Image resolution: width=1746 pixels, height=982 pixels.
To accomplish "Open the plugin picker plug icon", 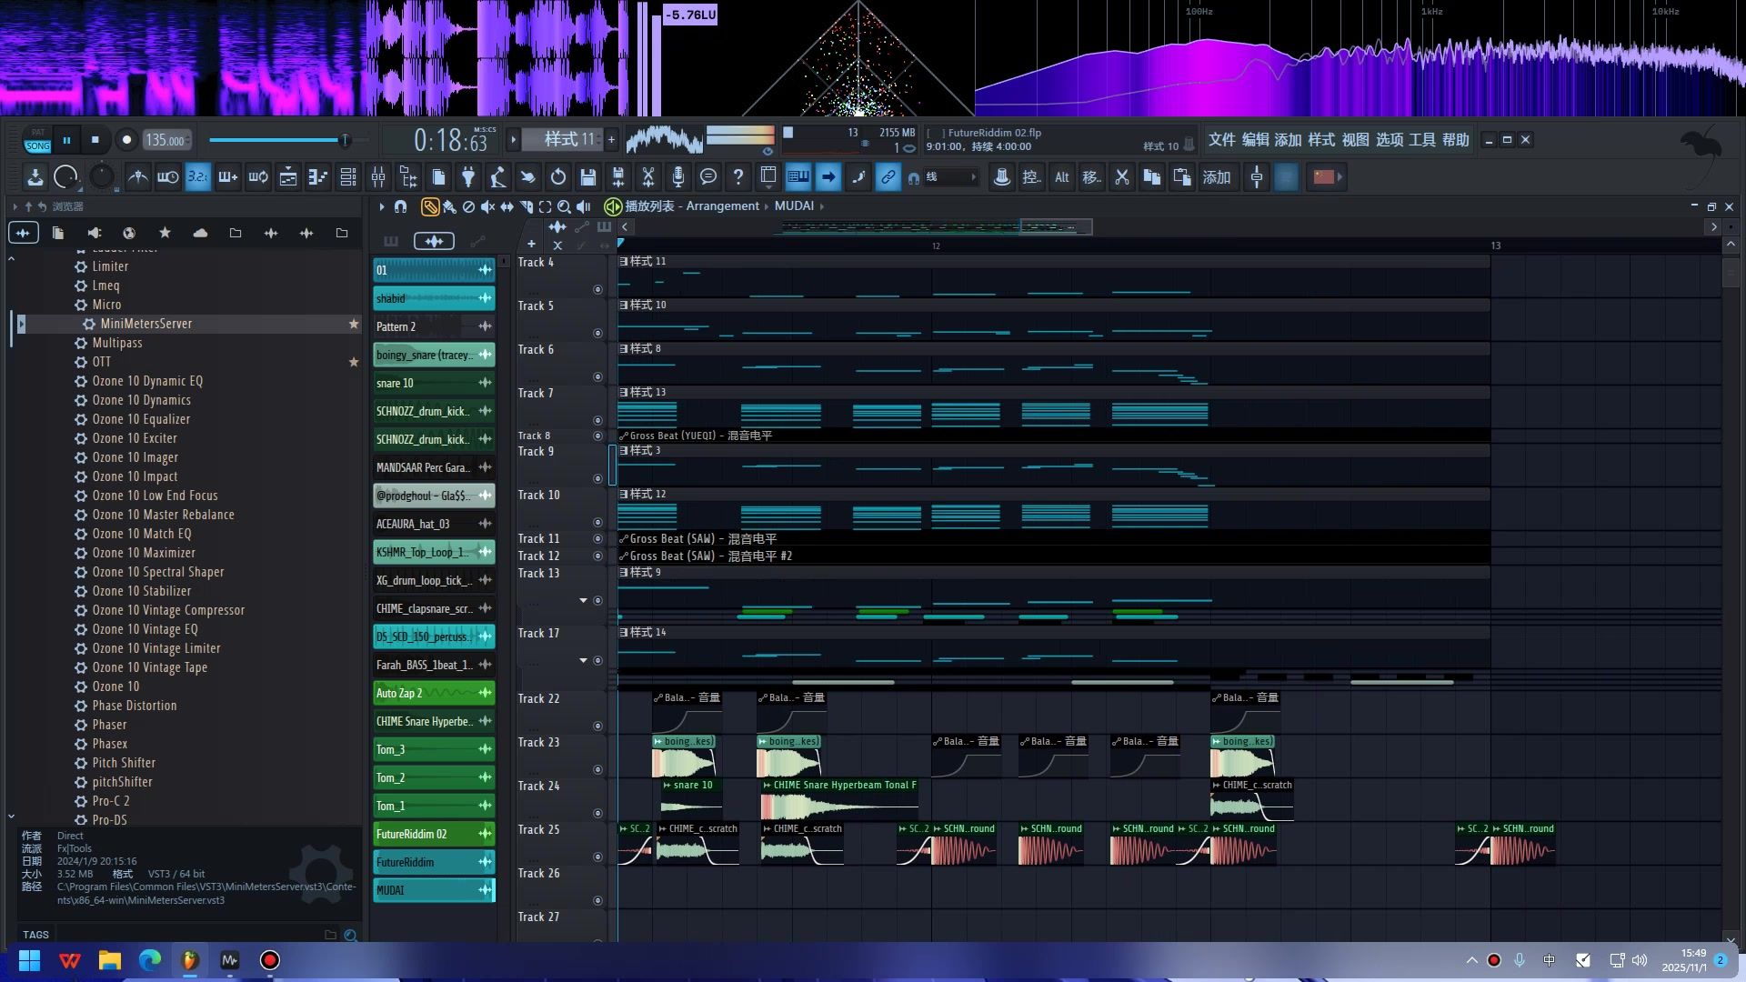I will 468,177.
